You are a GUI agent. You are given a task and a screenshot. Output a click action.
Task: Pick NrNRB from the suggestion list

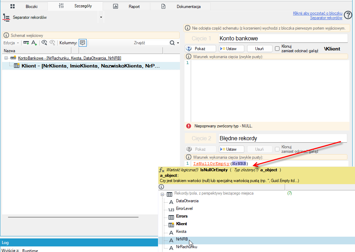click(182, 239)
